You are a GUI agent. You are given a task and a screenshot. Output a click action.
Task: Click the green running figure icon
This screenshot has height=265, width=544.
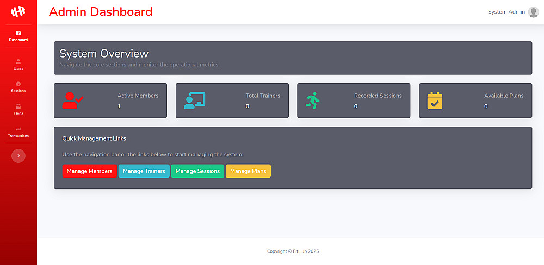[x=313, y=100]
